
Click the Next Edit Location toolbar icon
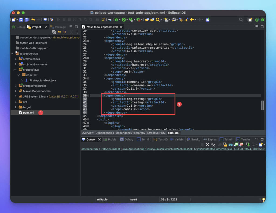pos(187,20)
